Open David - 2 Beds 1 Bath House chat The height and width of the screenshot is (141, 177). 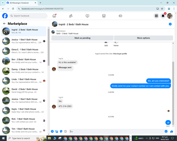tap(24, 91)
